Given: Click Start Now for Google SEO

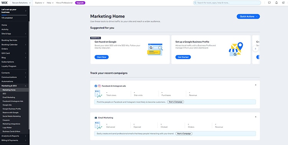Looking at the screenshot, I should pyautogui.click(x=102, y=57).
